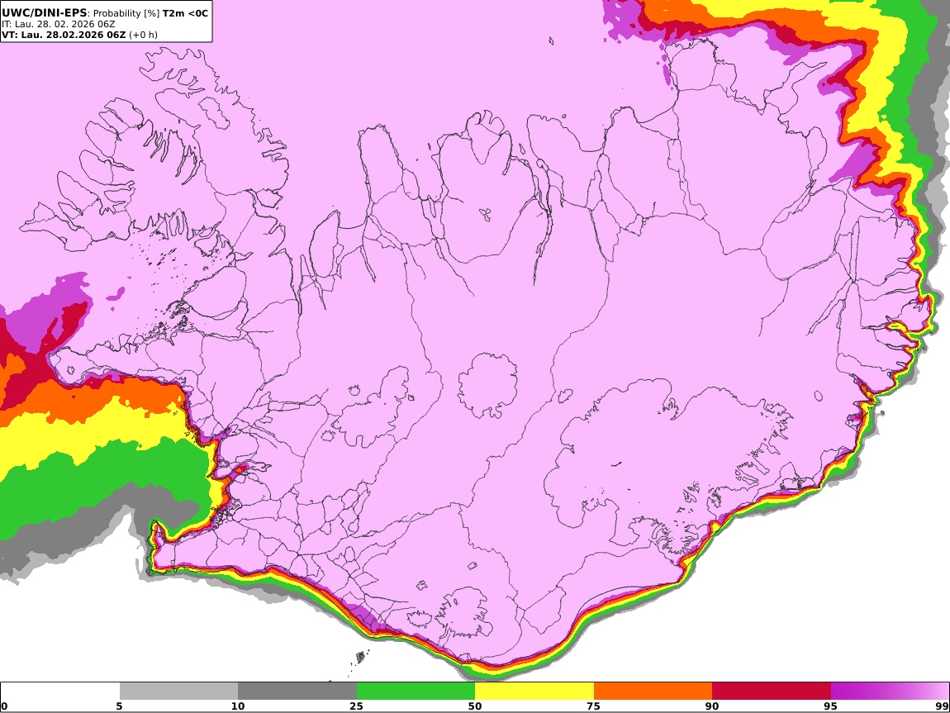950x713 pixels.
Task: Click the UWC/DINI-EPS title text
Action: (45, 12)
